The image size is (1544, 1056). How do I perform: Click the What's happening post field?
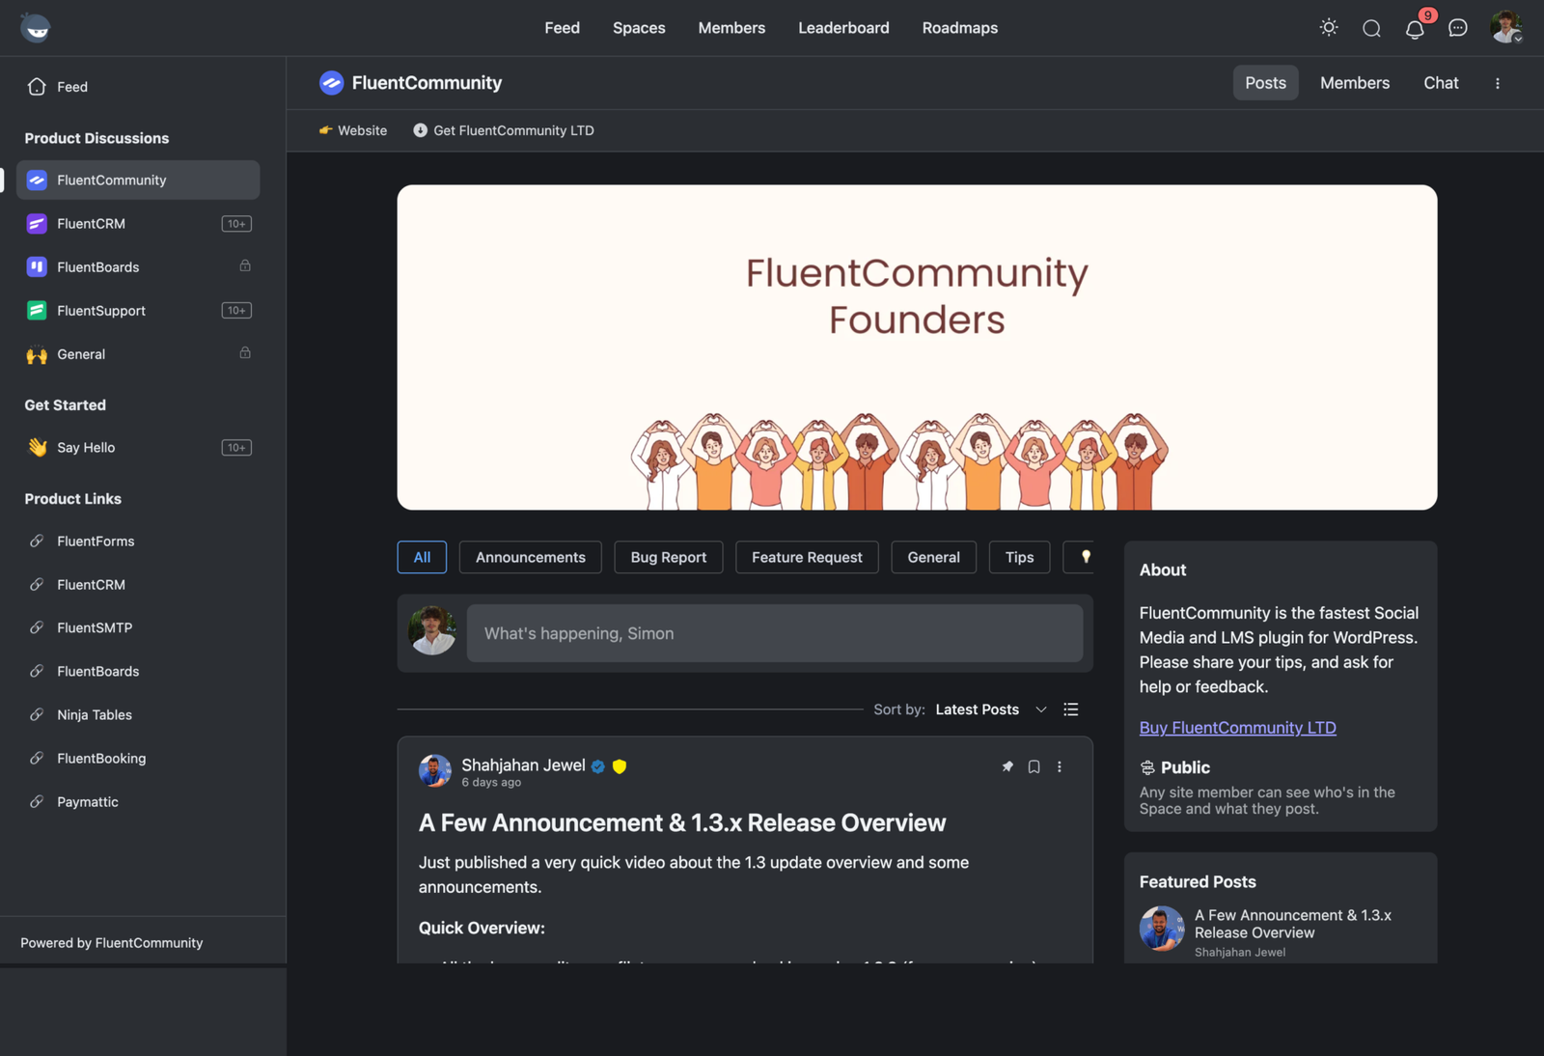pos(775,633)
